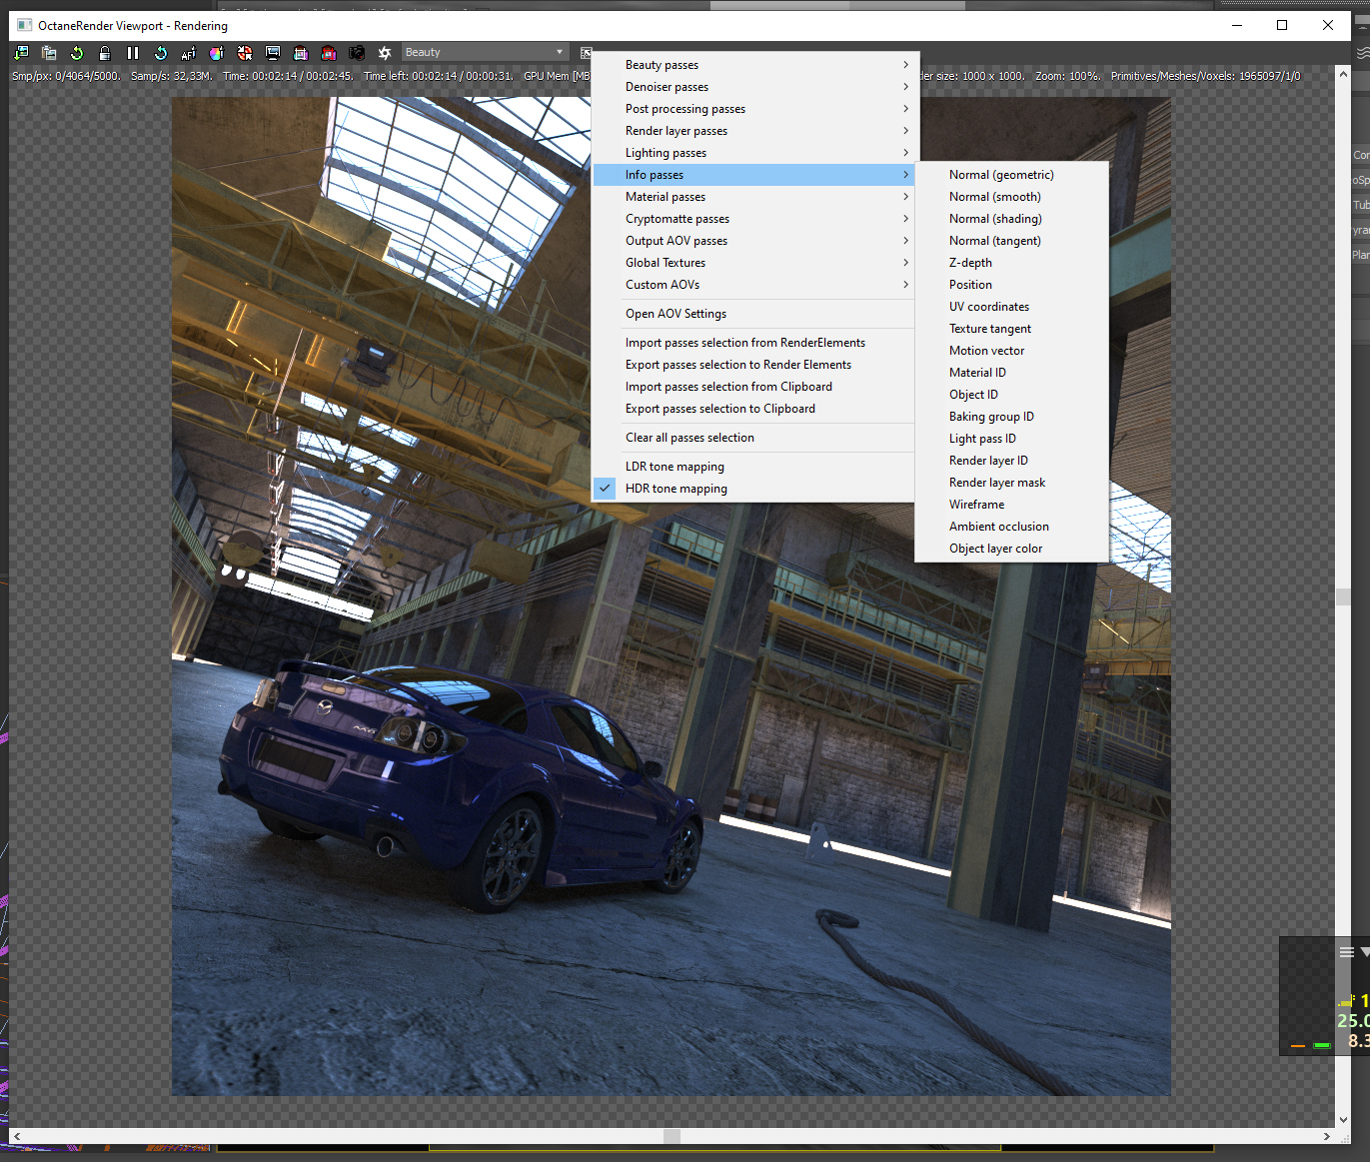Image resolution: width=1370 pixels, height=1162 pixels.
Task: Click the red-white cursor picker icon
Action: (245, 53)
